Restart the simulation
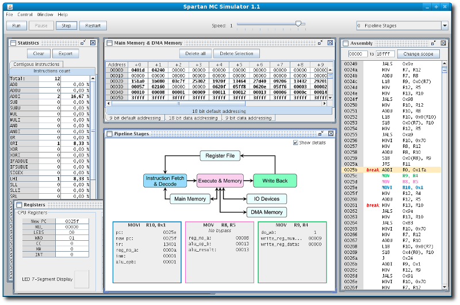This screenshot has width=460, height=305. [x=93, y=26]
